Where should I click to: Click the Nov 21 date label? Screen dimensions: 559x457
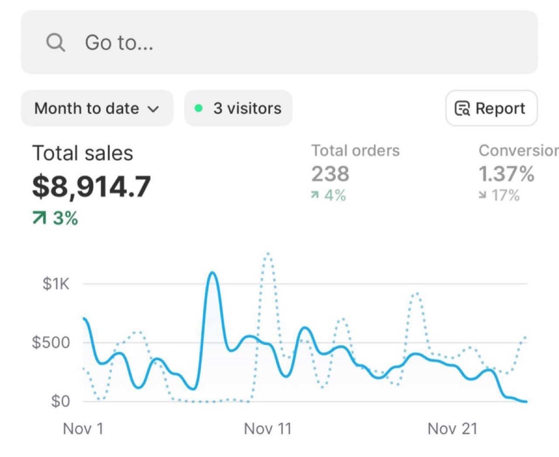click(x=452, y=429)
